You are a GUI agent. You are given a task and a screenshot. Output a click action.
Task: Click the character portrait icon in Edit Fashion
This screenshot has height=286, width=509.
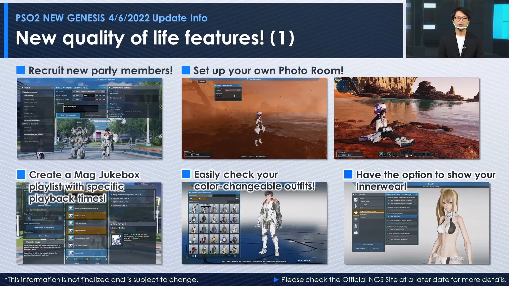tap(356, 226)
